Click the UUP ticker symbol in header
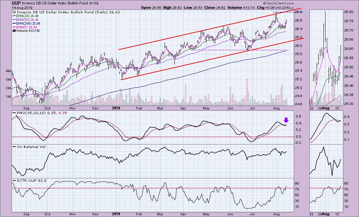This screenshot has width=359, height=217. 16,3
